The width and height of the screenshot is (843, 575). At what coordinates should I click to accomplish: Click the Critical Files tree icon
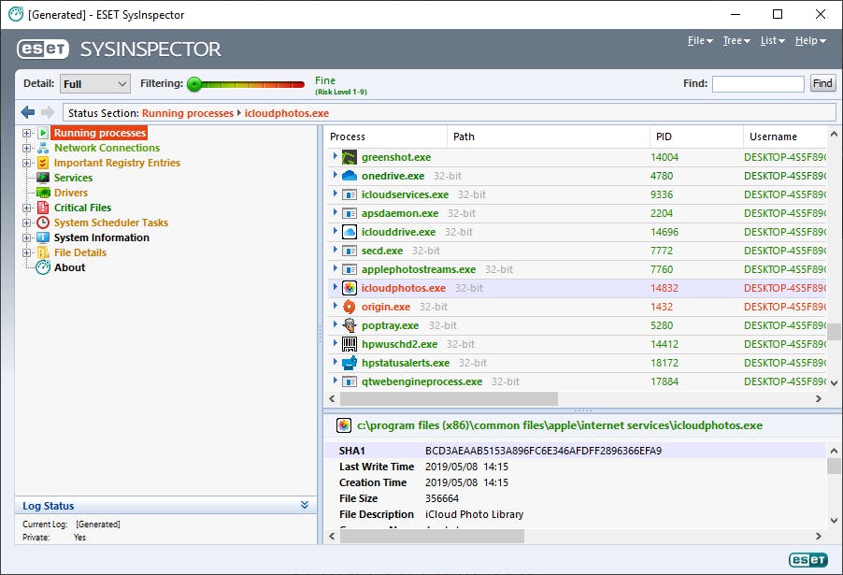click(43, 208)
